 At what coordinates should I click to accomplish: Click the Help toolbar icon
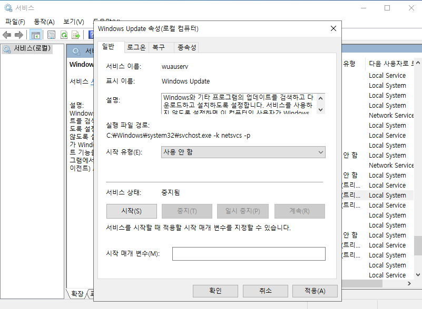coord(91,35)
